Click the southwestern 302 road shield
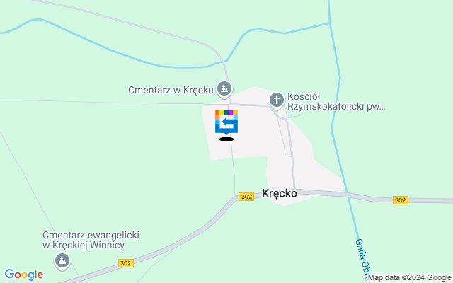Viewport: 453px width, 283px height. (x=126, y=263)
